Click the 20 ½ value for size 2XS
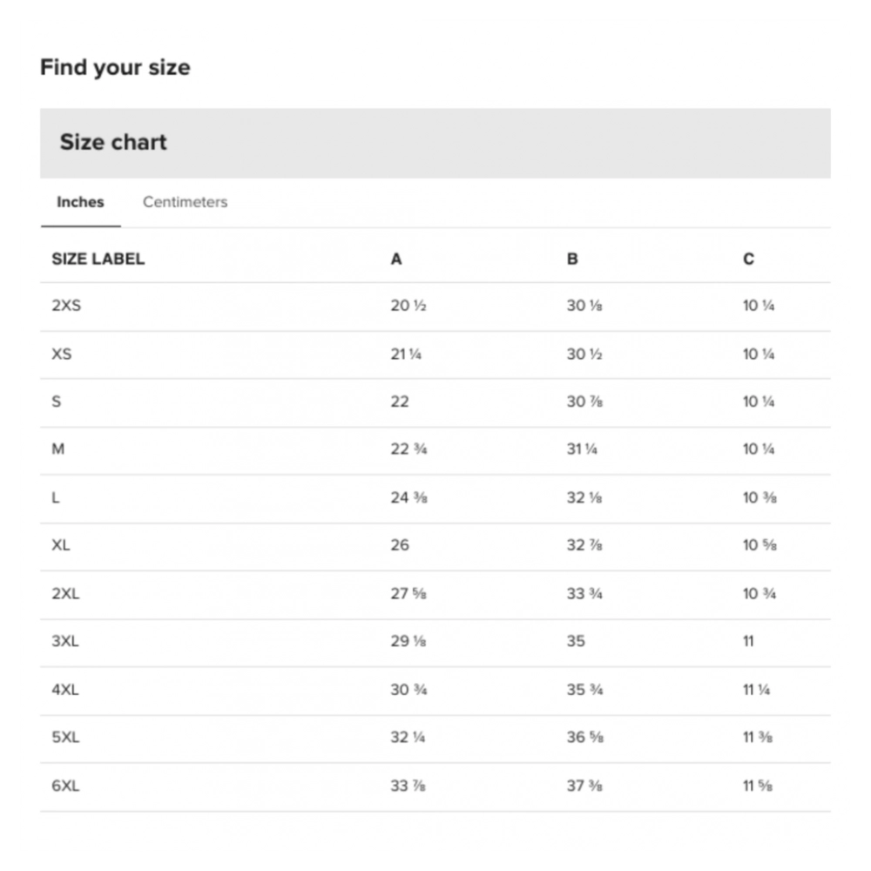The height and width of the screenshot is (871, 871). point(408,306)
